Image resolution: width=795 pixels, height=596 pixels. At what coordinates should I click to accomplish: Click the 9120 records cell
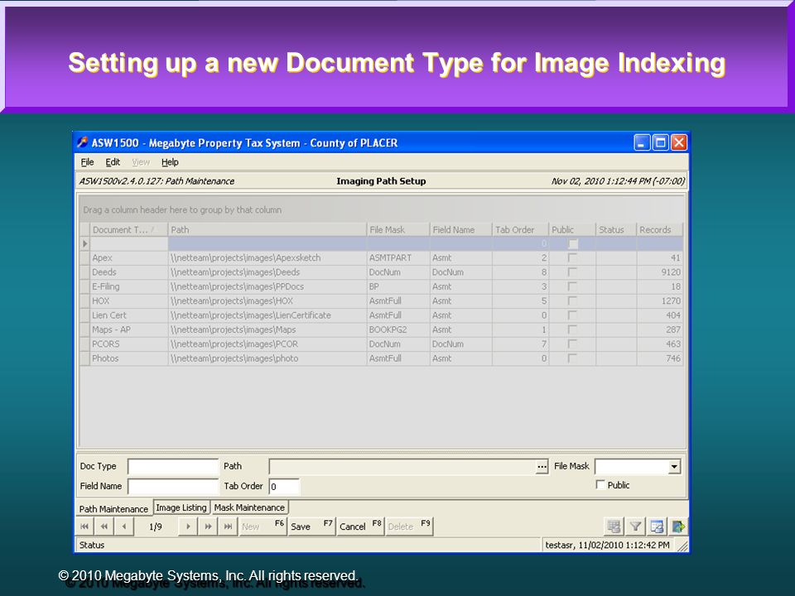point(660,272)
